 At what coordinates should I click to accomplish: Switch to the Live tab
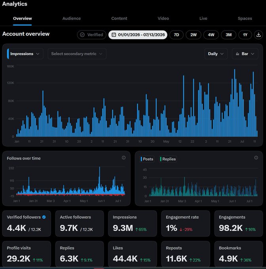tap(203, 19)
